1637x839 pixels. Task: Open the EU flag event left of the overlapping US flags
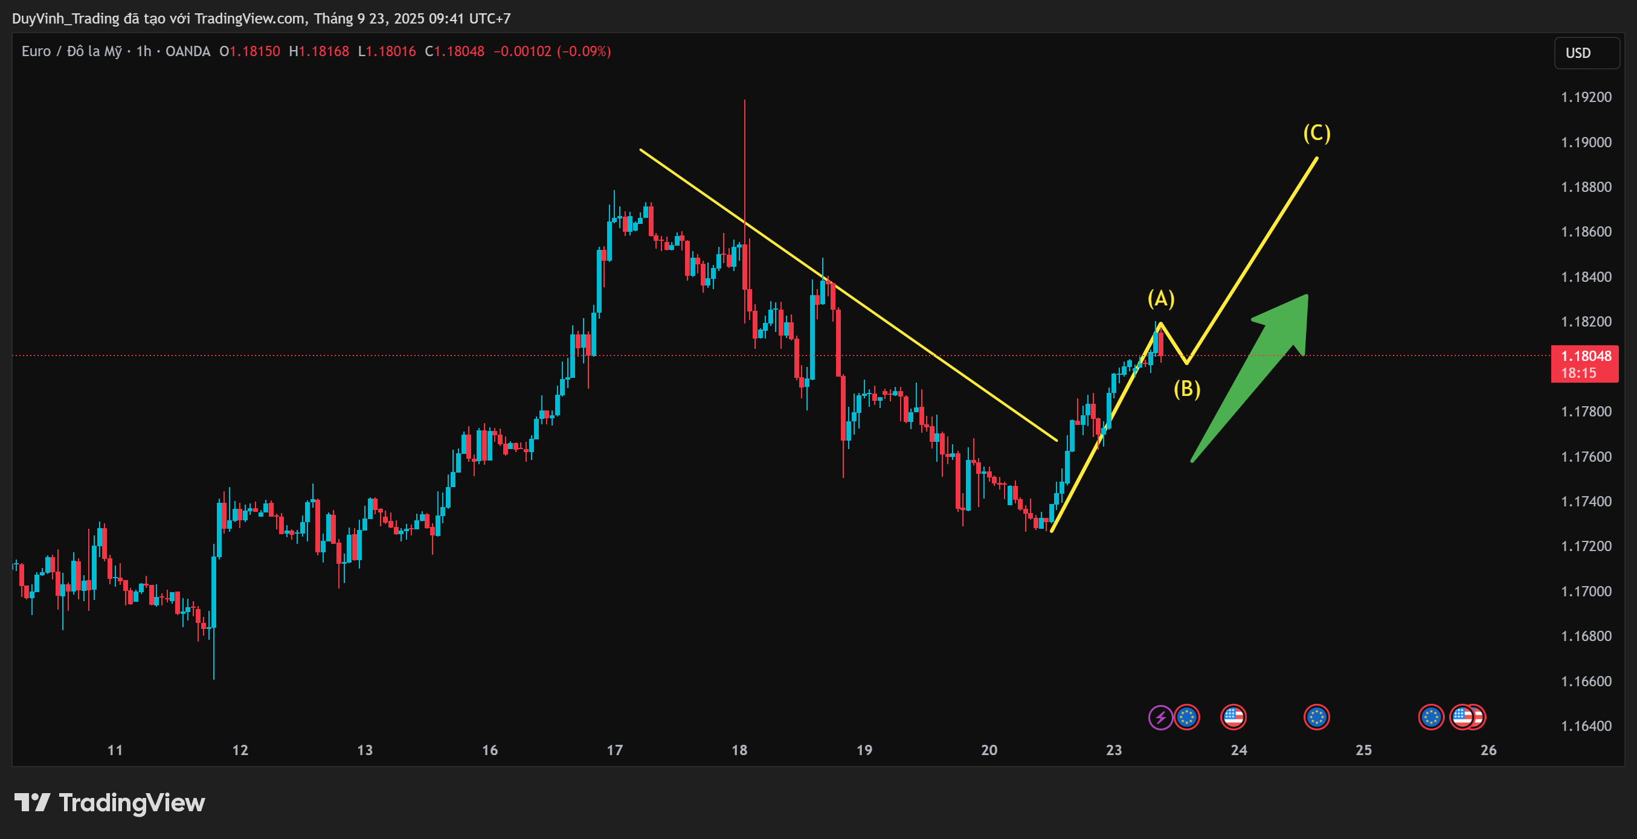pyautogui.click(x=1431, y=718)
